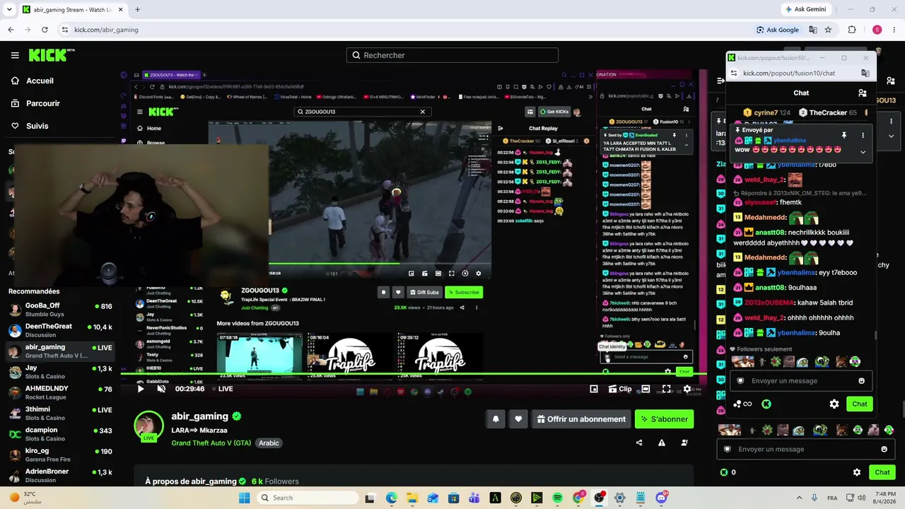Viewport: 905px width, 509px height.
Task: Open kiro_og's Garena Free Fire channel
Action: click(x=60, y=455)
